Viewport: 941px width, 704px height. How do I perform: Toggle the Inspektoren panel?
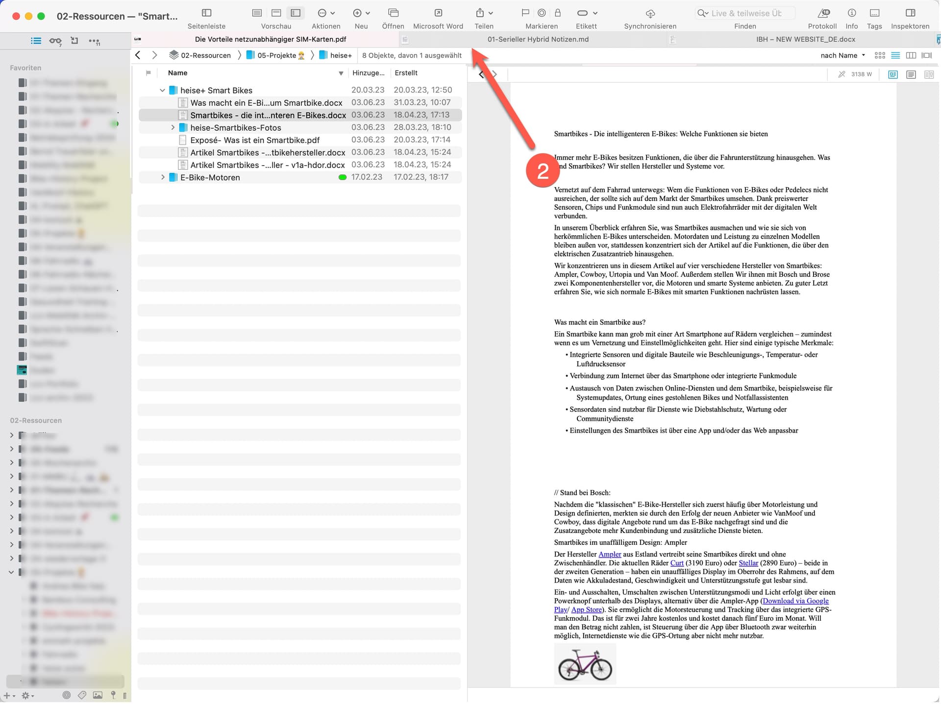coord(910,13)
